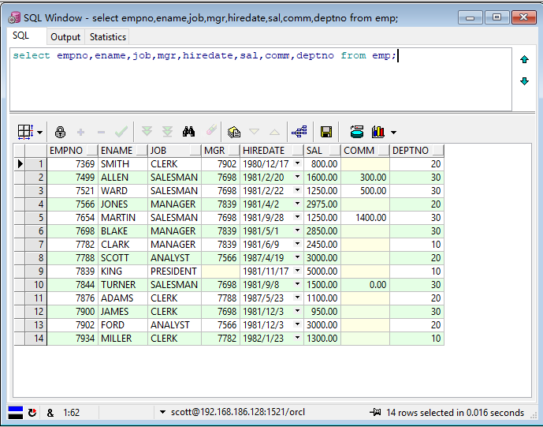Click the export query results icon
The image size is (543, 427).
(357, 132)
